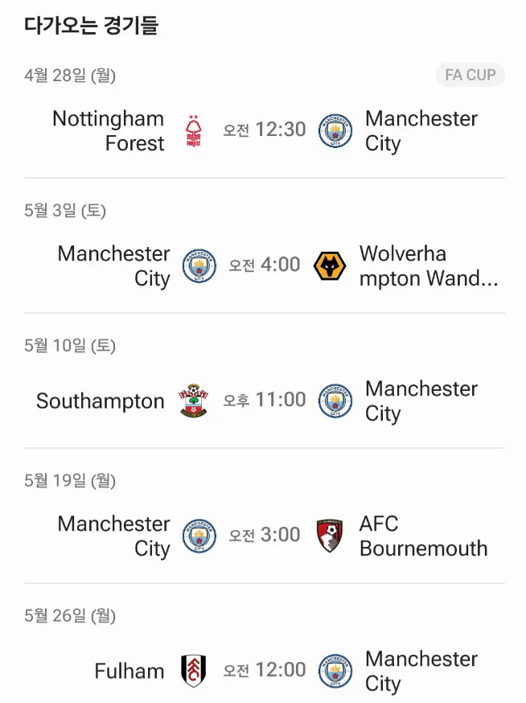Select the 오후 11:00 kickoff time

pos(265,400)
